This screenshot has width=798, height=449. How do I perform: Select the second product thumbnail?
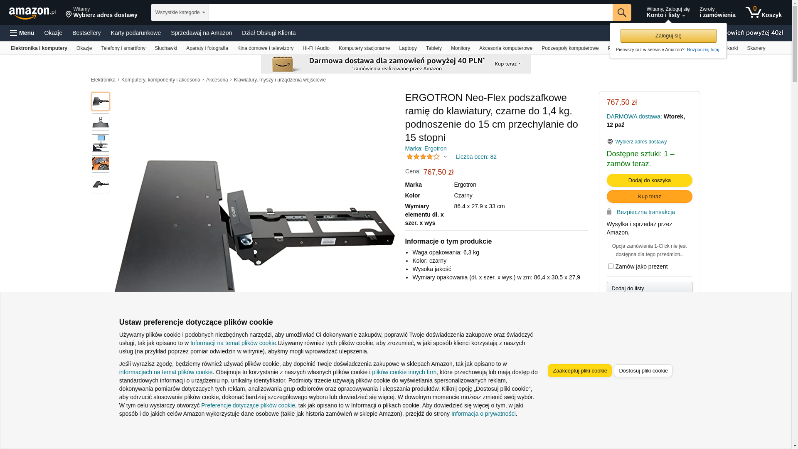(101, 122)
